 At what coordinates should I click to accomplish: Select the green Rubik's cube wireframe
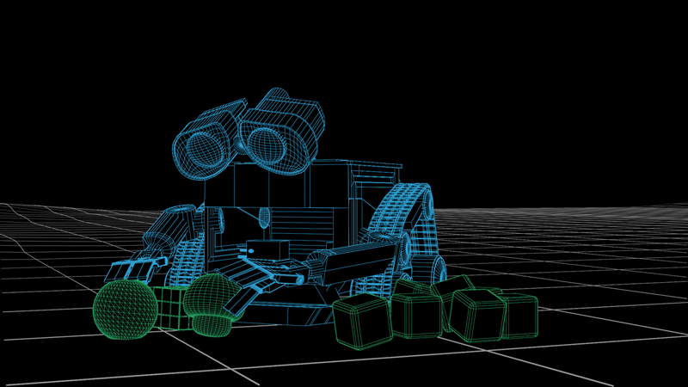click(172, 308)
